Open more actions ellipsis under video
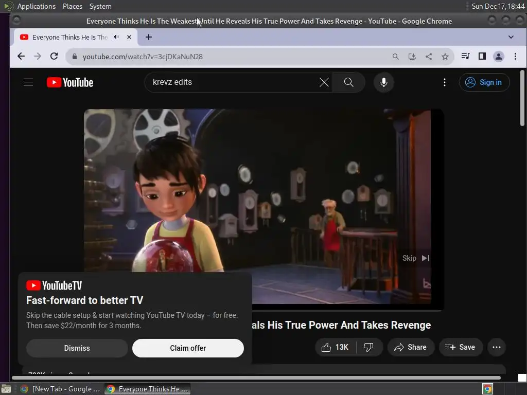The height and width of the screenshot is (395, 527). click(497, 347)
